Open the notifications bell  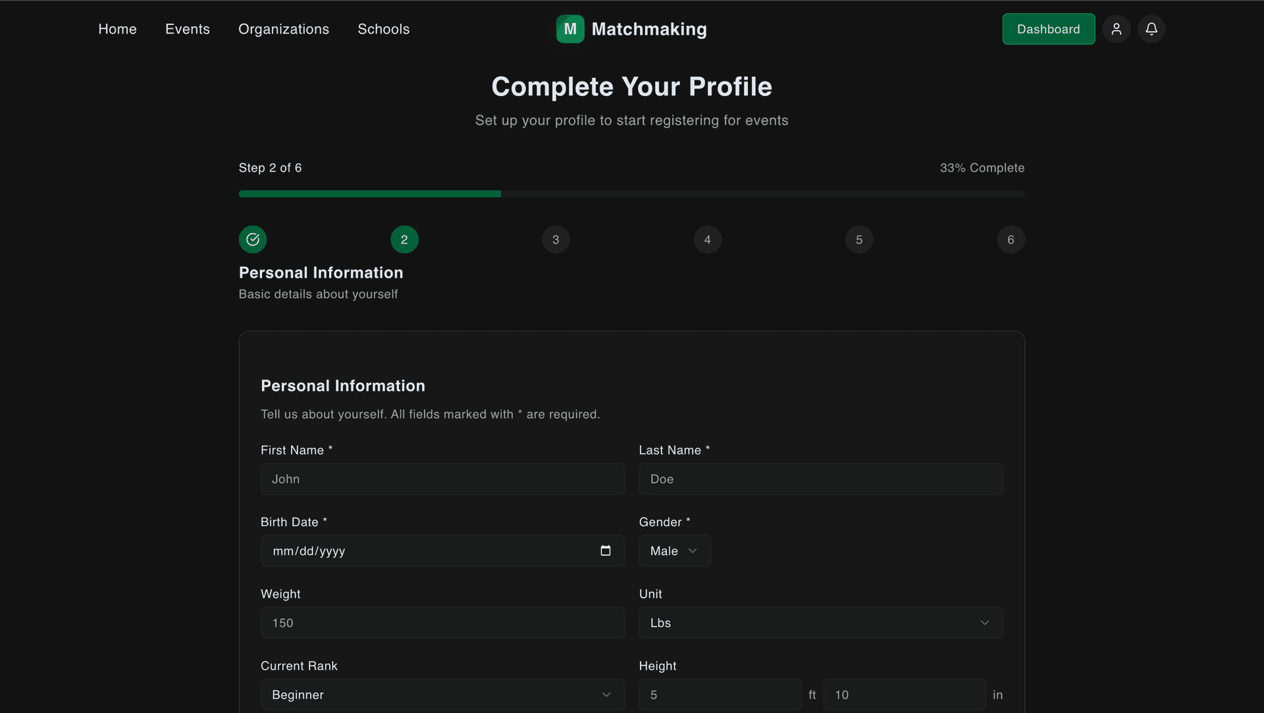click(x=1151, y=29)
